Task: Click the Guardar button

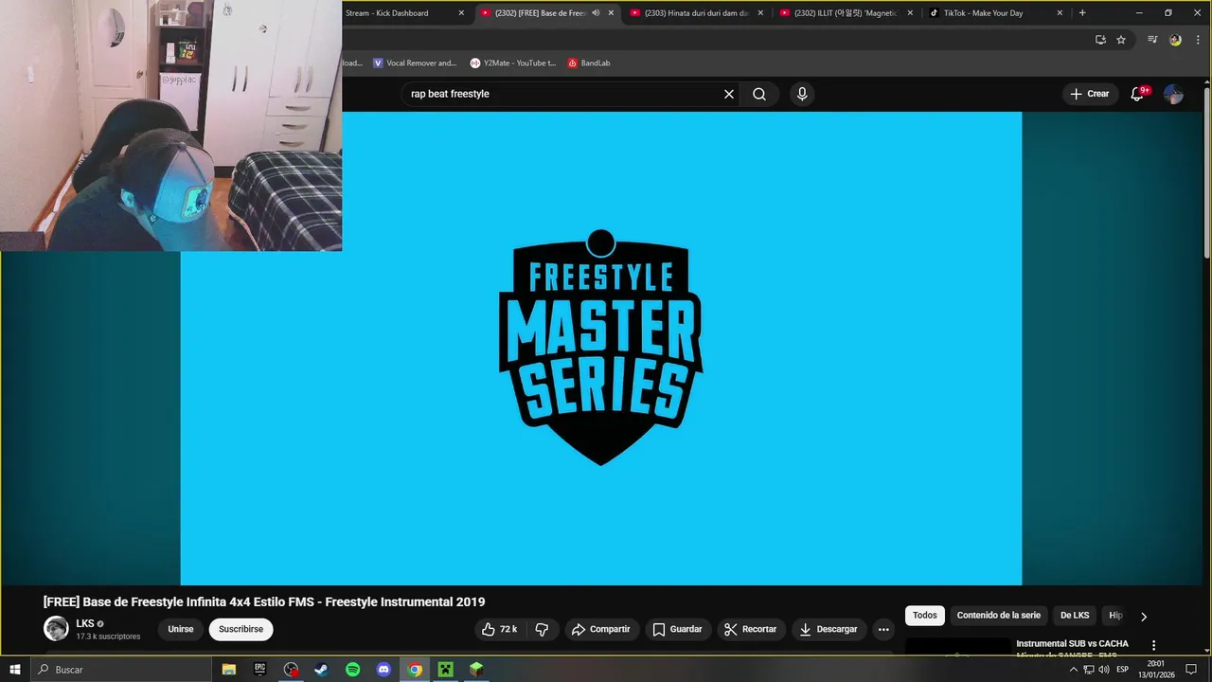Action: click(x=678, y=629)
